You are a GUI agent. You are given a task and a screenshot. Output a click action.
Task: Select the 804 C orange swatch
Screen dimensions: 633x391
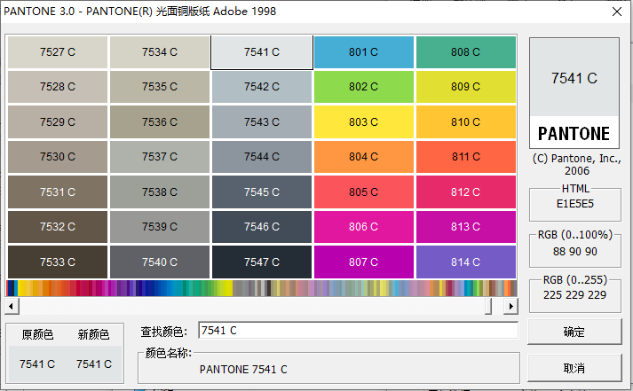[364, 157]
